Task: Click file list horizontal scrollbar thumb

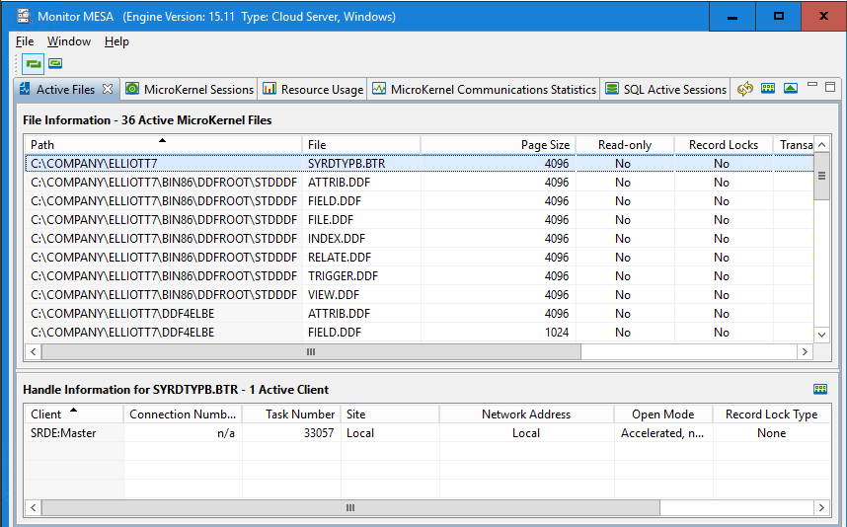Action: pyautogui.click(x=311, y=351)
